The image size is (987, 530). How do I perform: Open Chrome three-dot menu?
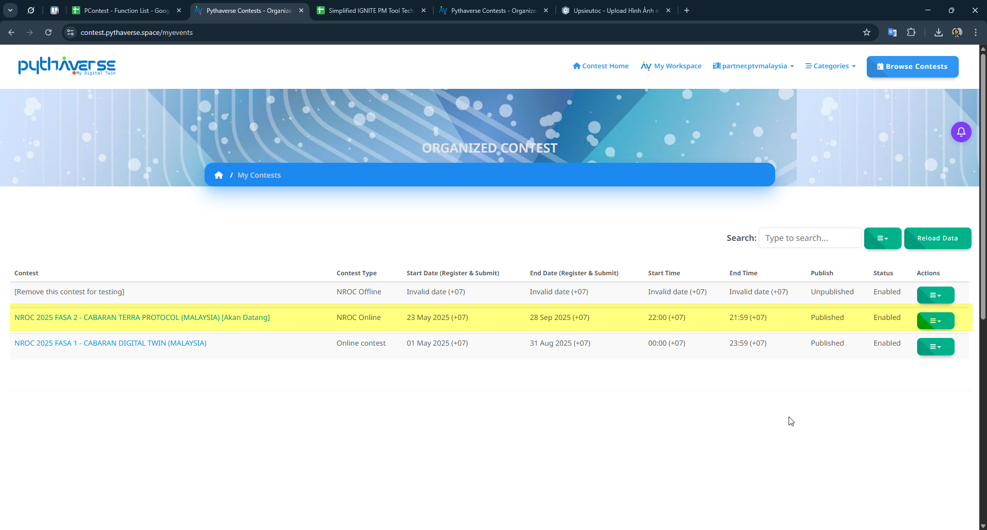tap(976, 32)
